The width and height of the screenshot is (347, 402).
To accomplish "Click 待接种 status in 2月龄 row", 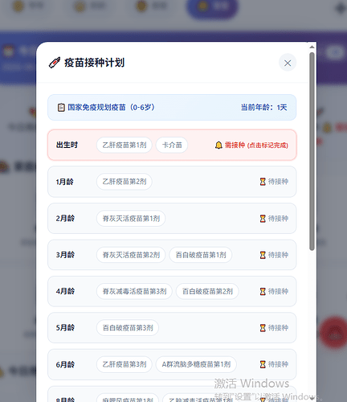I will coord(278,219).
